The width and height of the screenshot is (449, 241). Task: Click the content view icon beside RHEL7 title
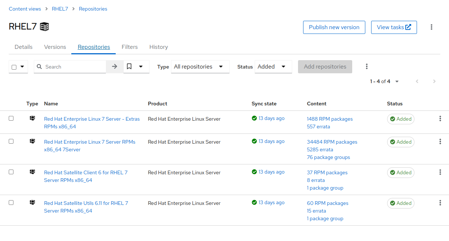[x=44, y=27]
